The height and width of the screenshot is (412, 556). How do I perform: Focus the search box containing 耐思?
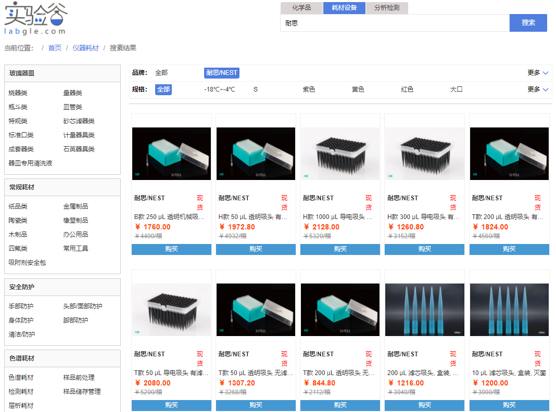(x=395, y=23)
